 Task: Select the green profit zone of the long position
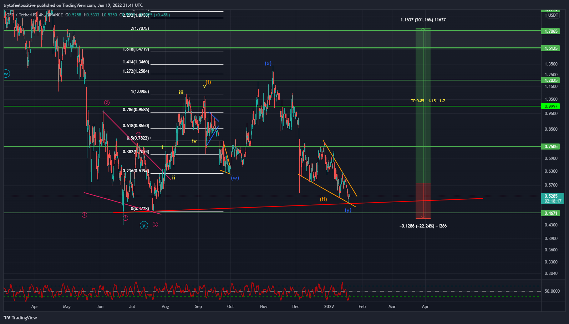tap(423, 106)
